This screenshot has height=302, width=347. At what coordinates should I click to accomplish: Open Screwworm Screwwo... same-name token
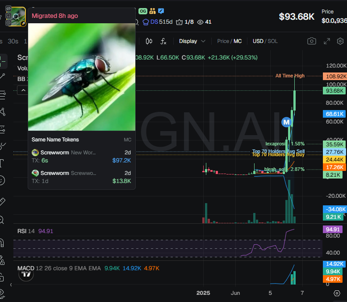81,177
